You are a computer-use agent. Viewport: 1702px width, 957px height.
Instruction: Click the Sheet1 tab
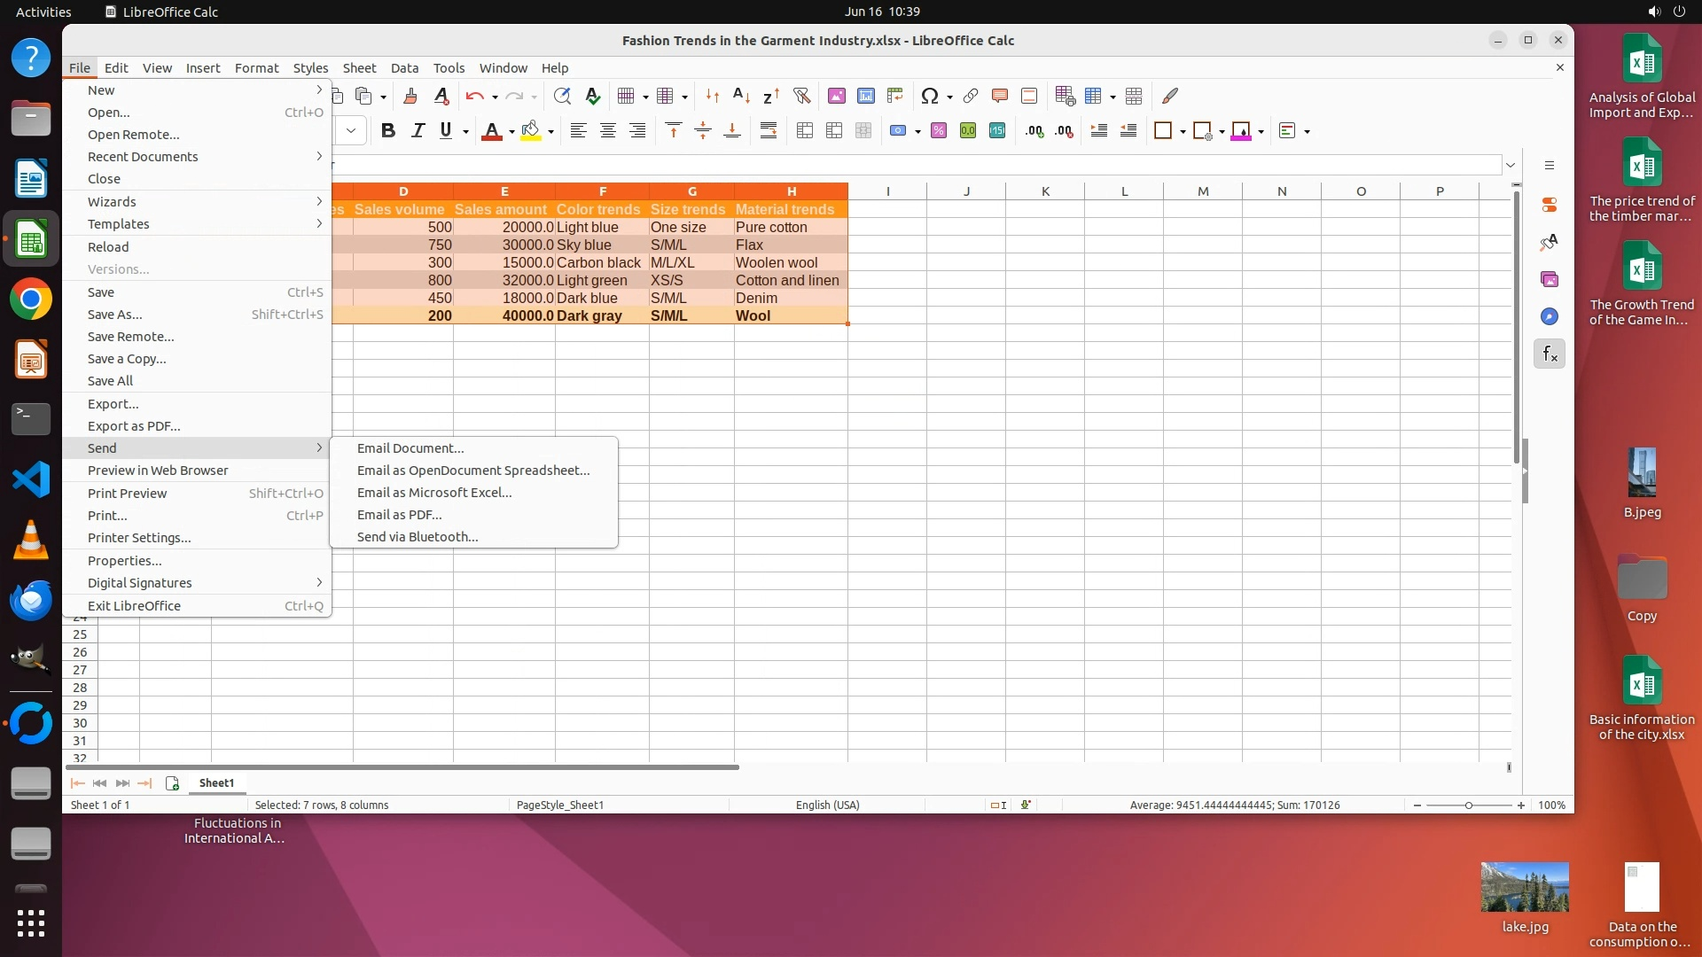point(216,783)
